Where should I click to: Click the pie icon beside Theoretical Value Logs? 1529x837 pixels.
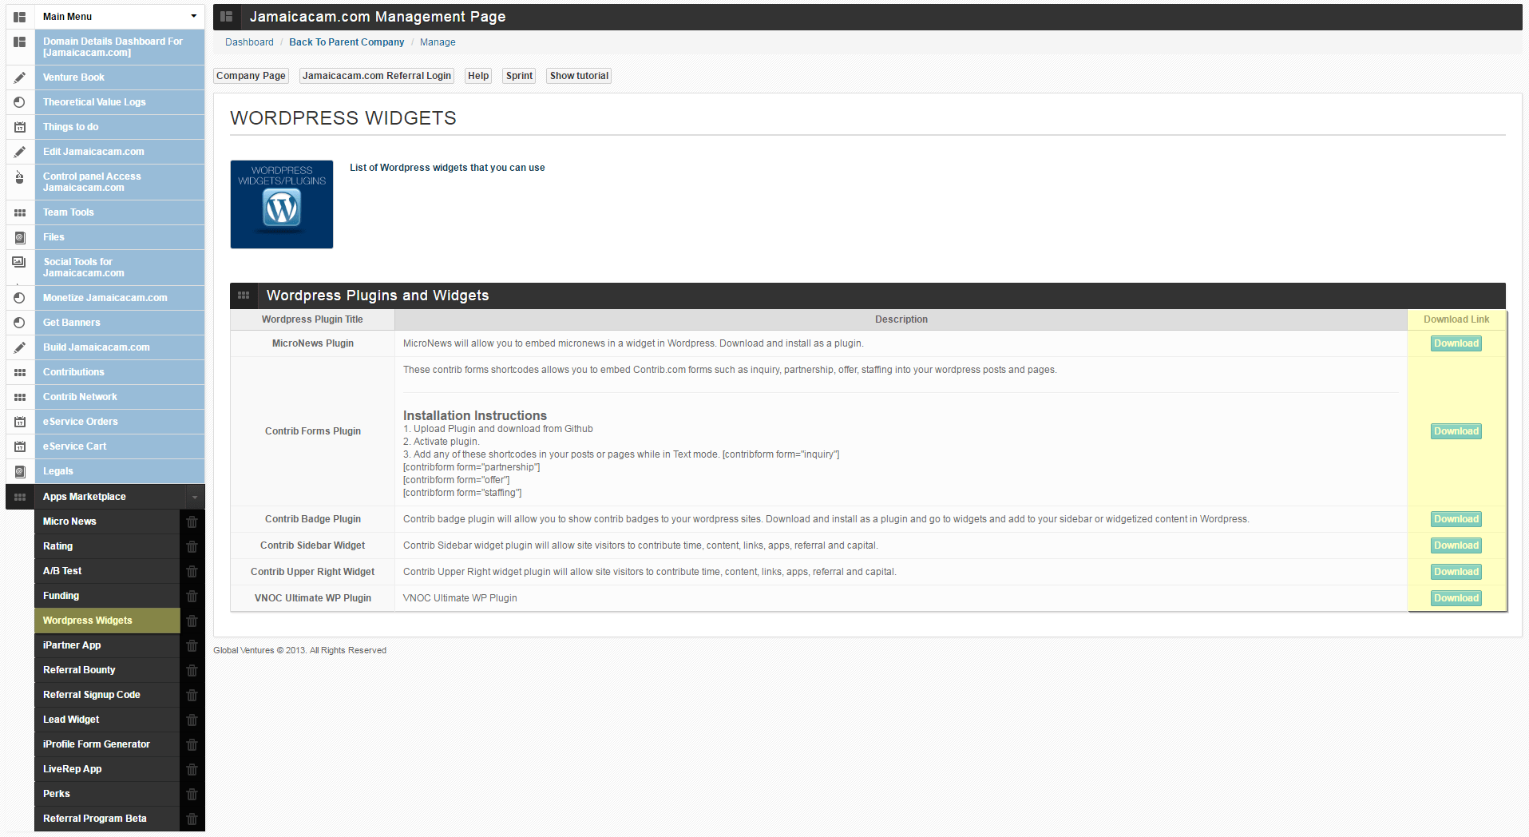point(20,102)
